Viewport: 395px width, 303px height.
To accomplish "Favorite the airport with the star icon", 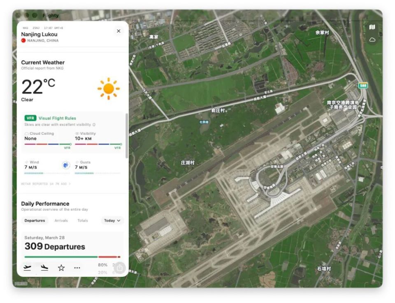I will 61,268.
